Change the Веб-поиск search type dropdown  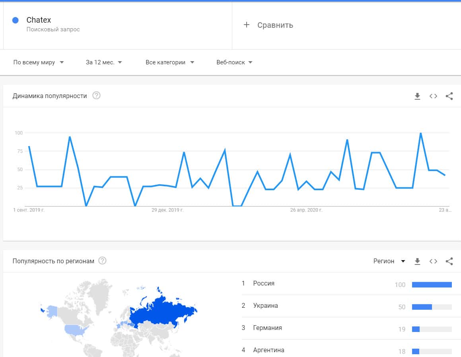234,62
